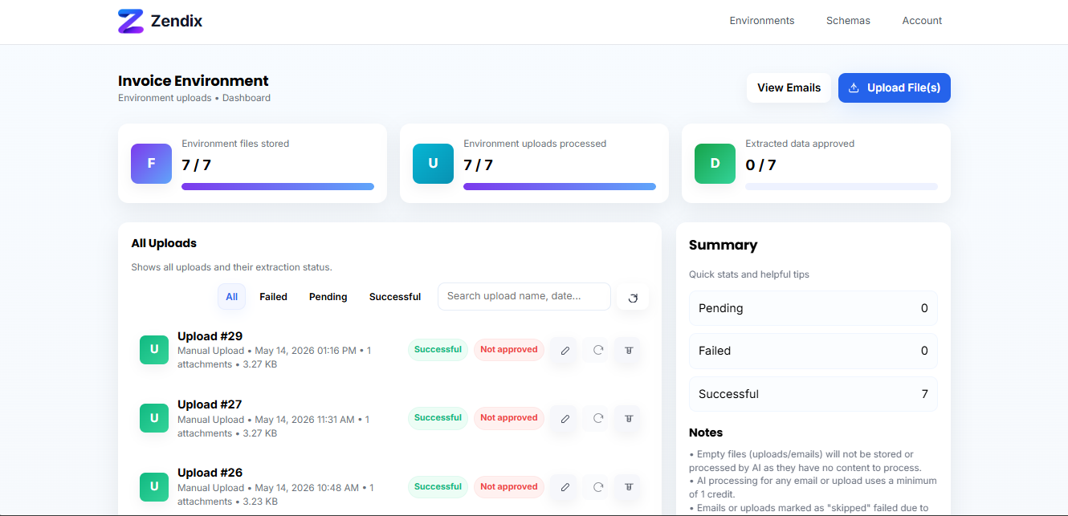1068x516 pixels.
Task: Click the Zendix brand name
Action: click(177, 22)
